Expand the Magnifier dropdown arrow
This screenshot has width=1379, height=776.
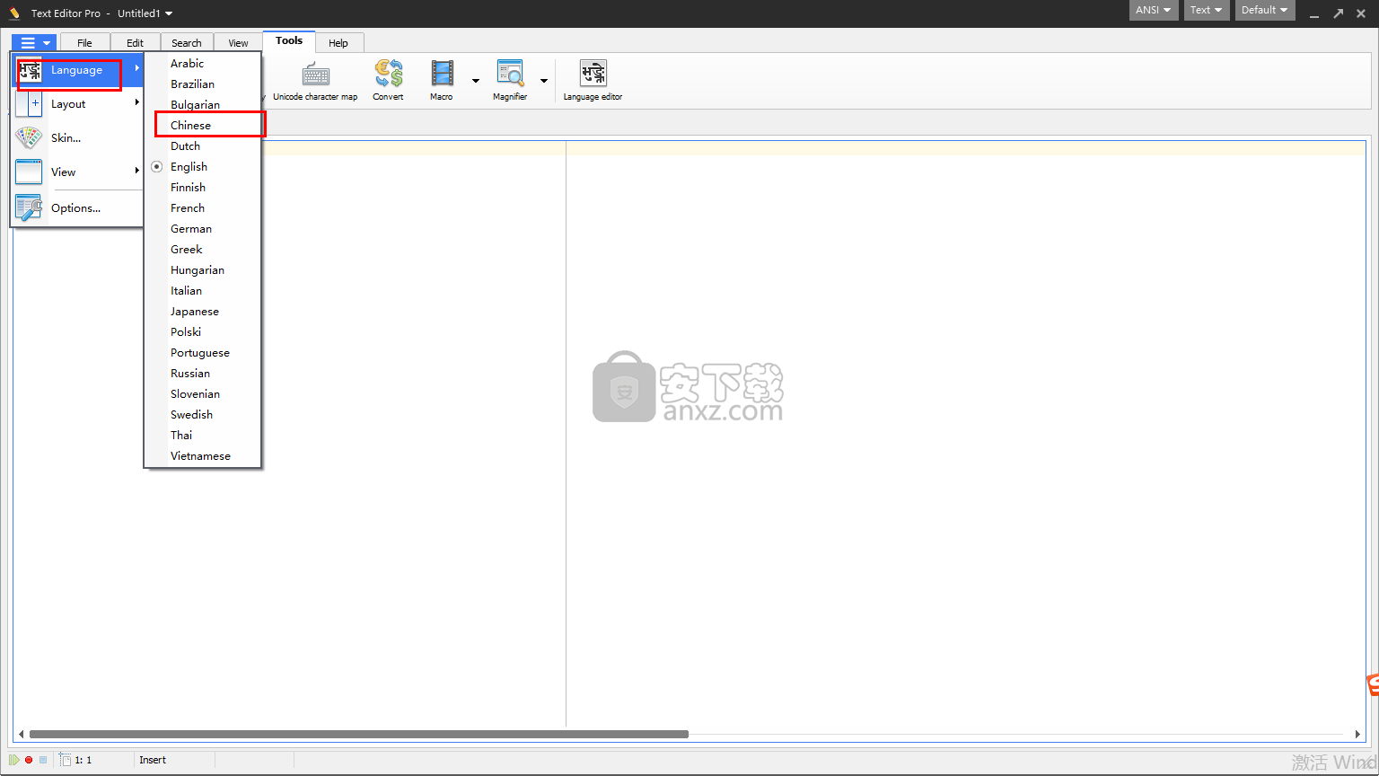544,81
